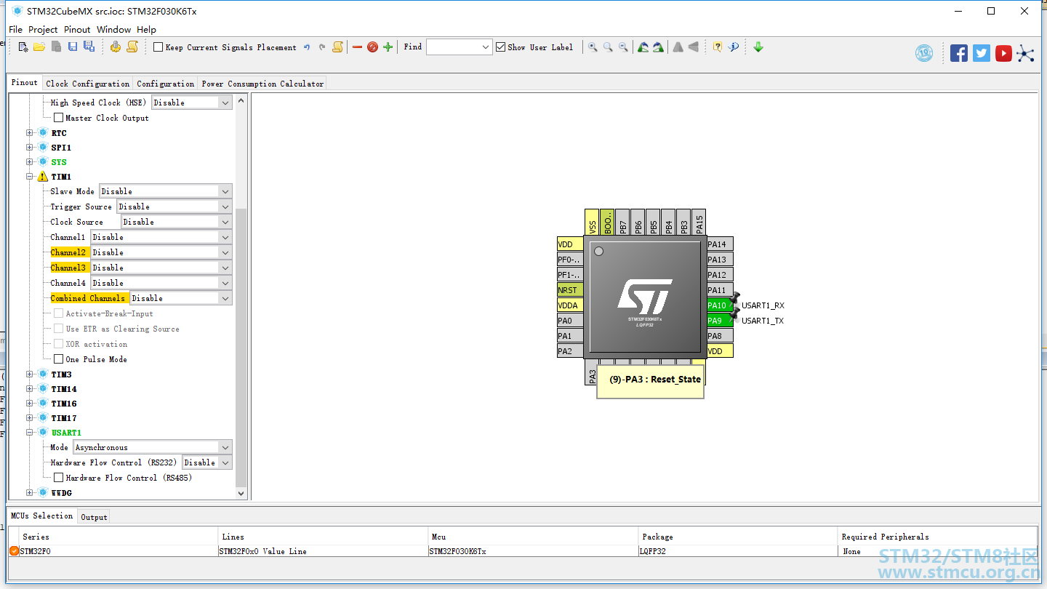Switch to the Configuration tab
Image resolution: width=1047 pixels, height=589 pixels.
pos(166,84)
